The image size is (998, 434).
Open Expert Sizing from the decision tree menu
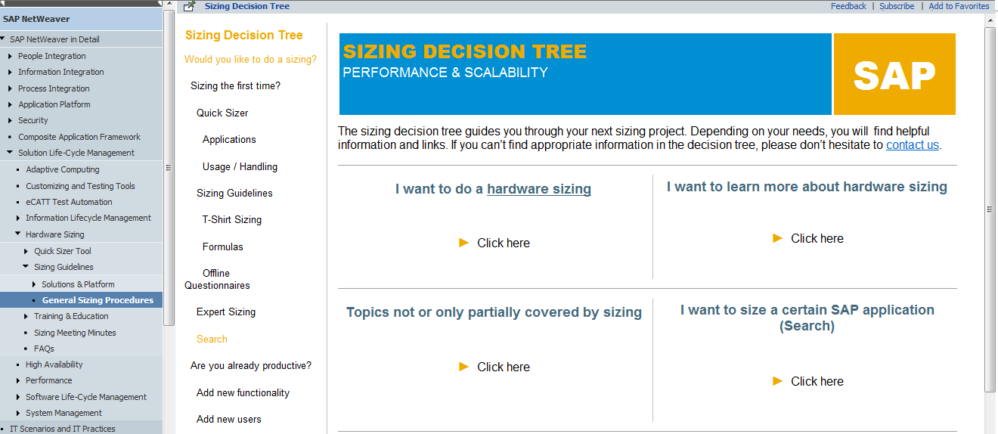(x=226, y=312)
